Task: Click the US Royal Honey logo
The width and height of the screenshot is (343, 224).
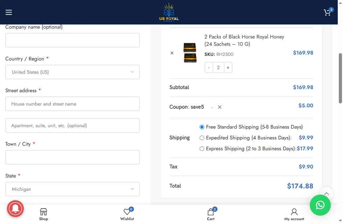Action: [x=169, y=12]
